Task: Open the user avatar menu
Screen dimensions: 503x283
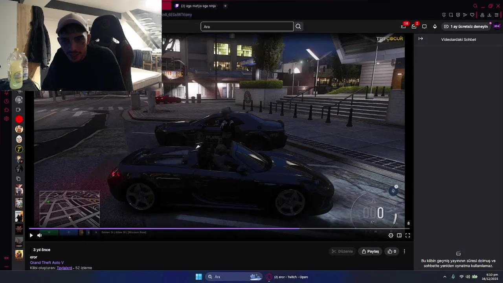Action: [497, 26]
